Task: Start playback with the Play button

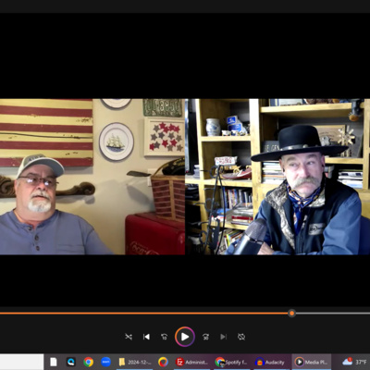Action: click(185, 337)
